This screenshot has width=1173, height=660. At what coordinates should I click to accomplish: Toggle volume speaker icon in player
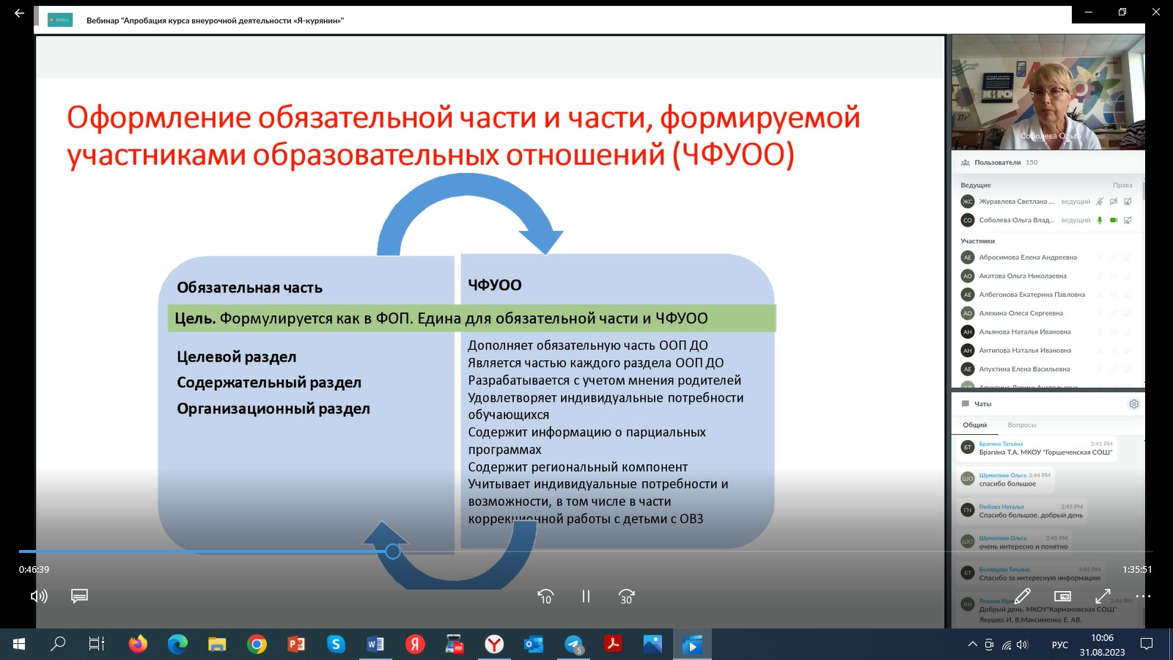39,596
